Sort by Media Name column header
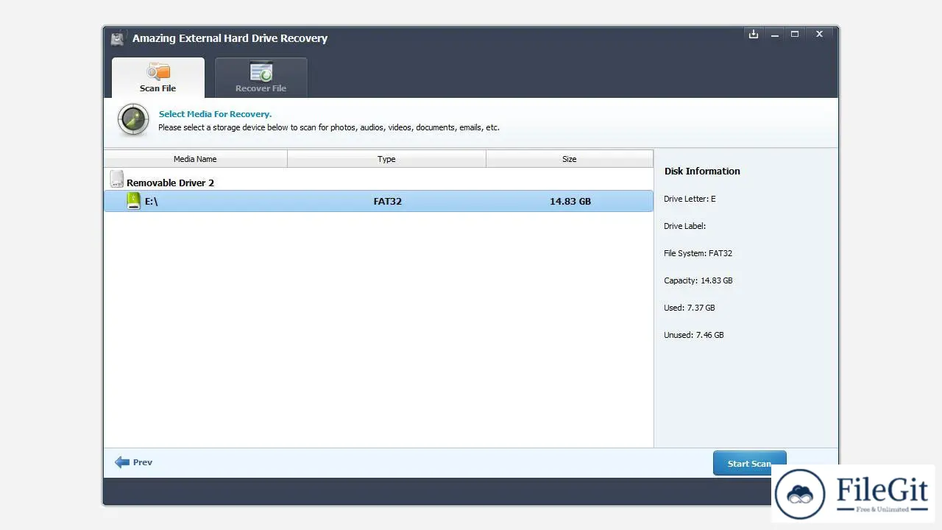Viewport: 942px width, 530px height. 195,159
